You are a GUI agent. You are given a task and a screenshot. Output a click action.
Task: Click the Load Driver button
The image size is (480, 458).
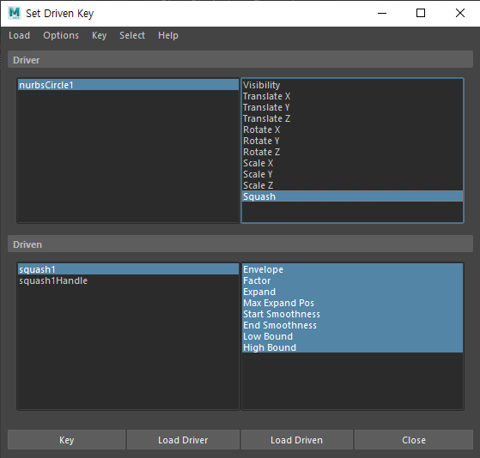(x=183, y=440)
